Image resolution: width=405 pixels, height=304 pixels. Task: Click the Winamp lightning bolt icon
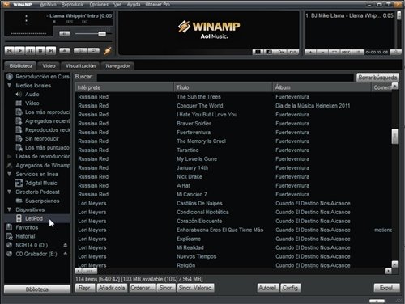[x=108, y=51]
